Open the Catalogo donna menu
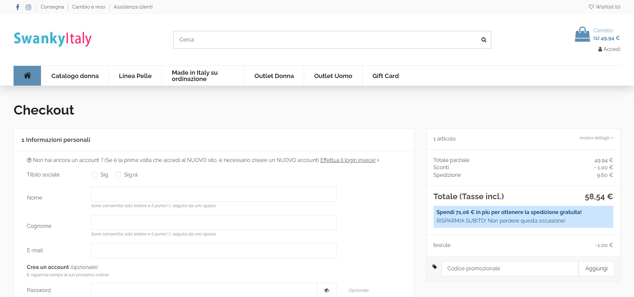Viewport: 634px width, 297px height. coord(75,76)
